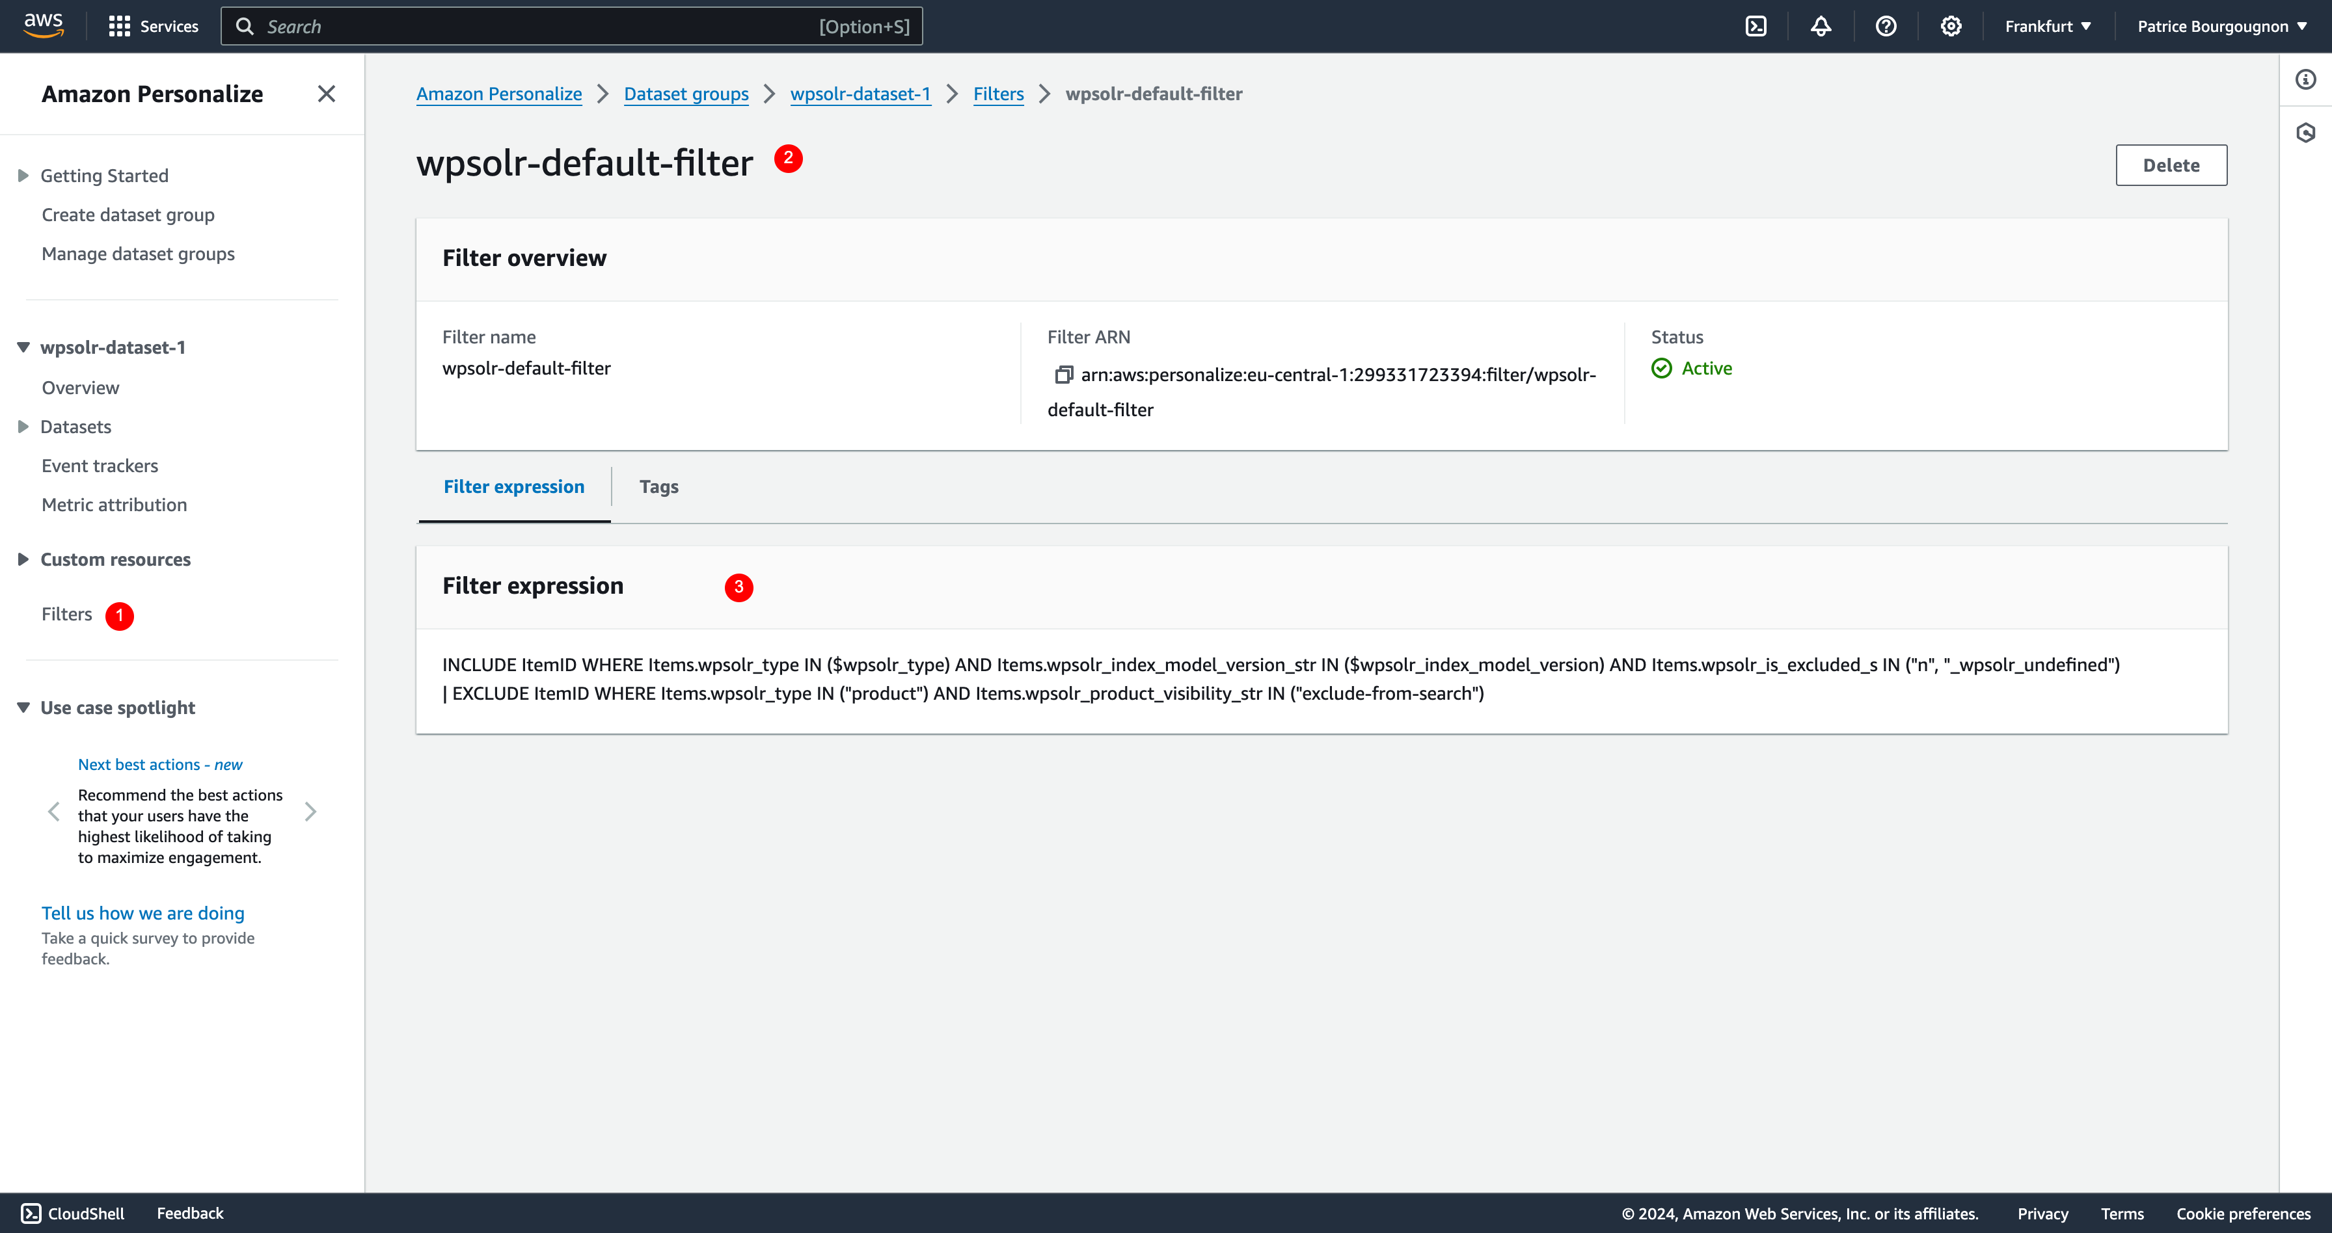The image size is (2332, 1233).
Task: Open Next best actions - new link
Action: coord(160,764)
